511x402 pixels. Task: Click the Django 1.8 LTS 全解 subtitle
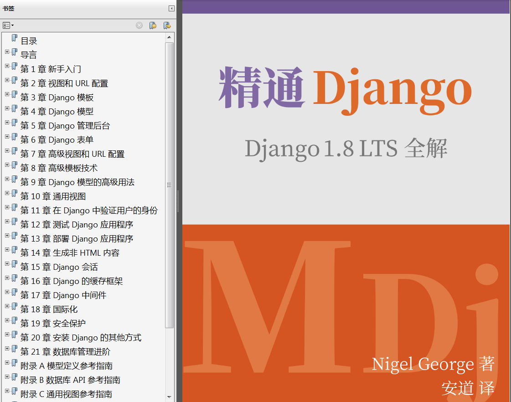click(x=346, y=149)
